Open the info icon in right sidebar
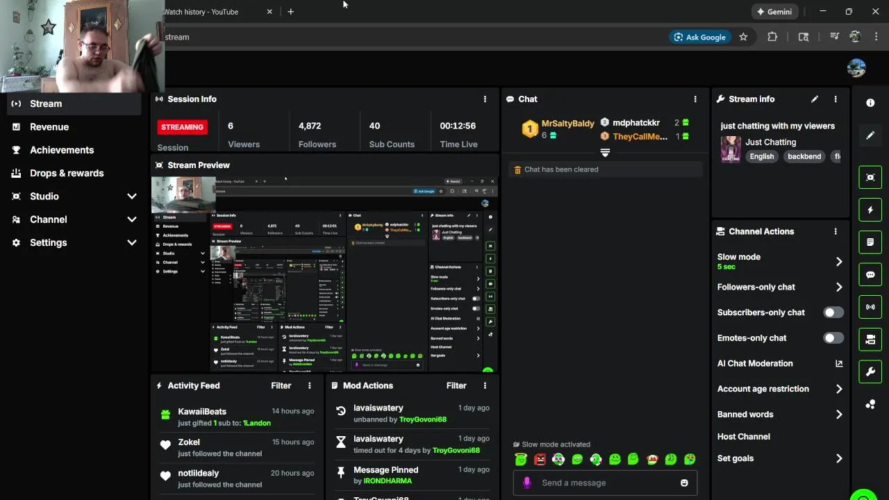The width and height of the screenshot is (889, 500). click(x=870, y=103)
